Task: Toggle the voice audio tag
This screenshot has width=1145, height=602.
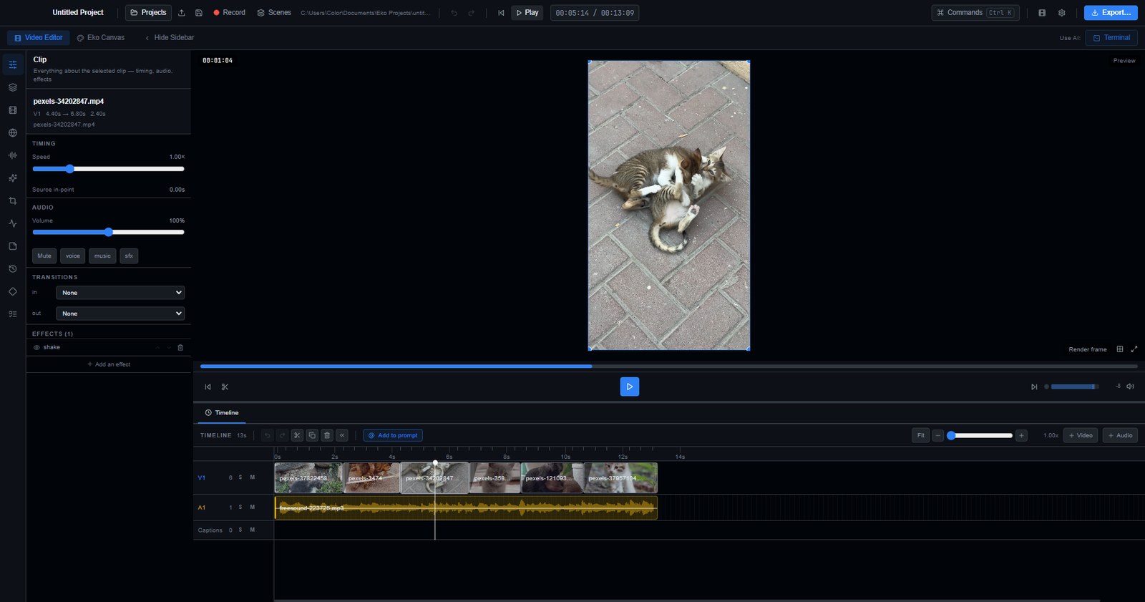Action: click(73, 256)
